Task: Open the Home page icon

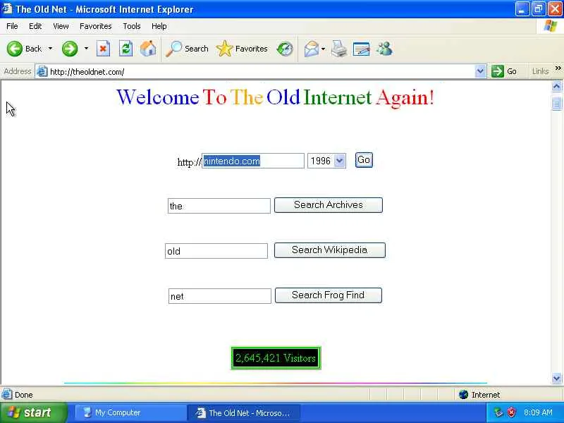Action: 148,49
